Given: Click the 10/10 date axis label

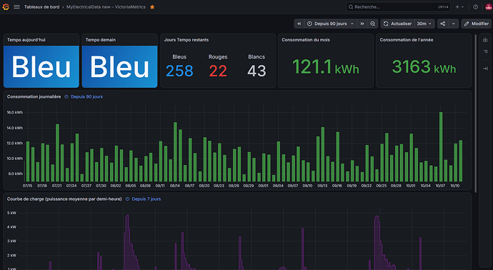Looking at the screenshot, I should (x=455, y=186).
